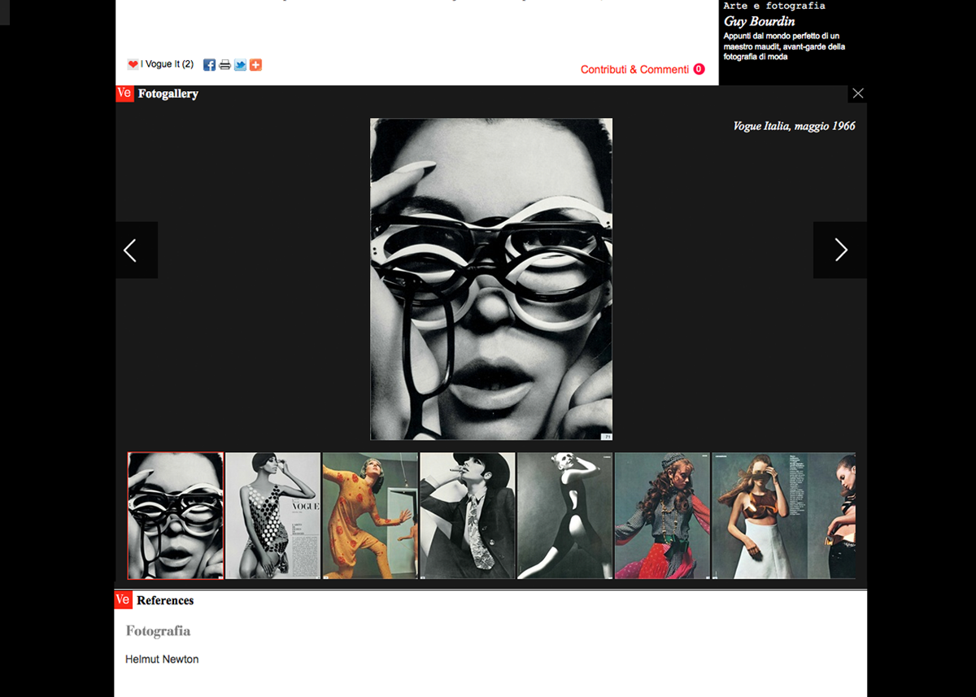The height and width of the screenshot is (697, 976).
Task: Click the Arte e fotografia category label
Action: click(774, 6)
